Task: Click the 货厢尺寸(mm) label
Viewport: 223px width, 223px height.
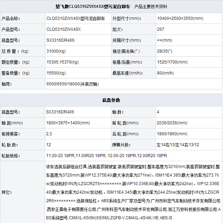Action: click(127, 40)
